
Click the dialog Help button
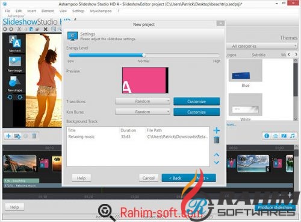point(81,178)
